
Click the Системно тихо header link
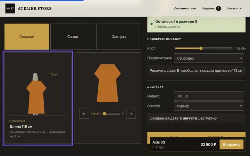point(185,8)
